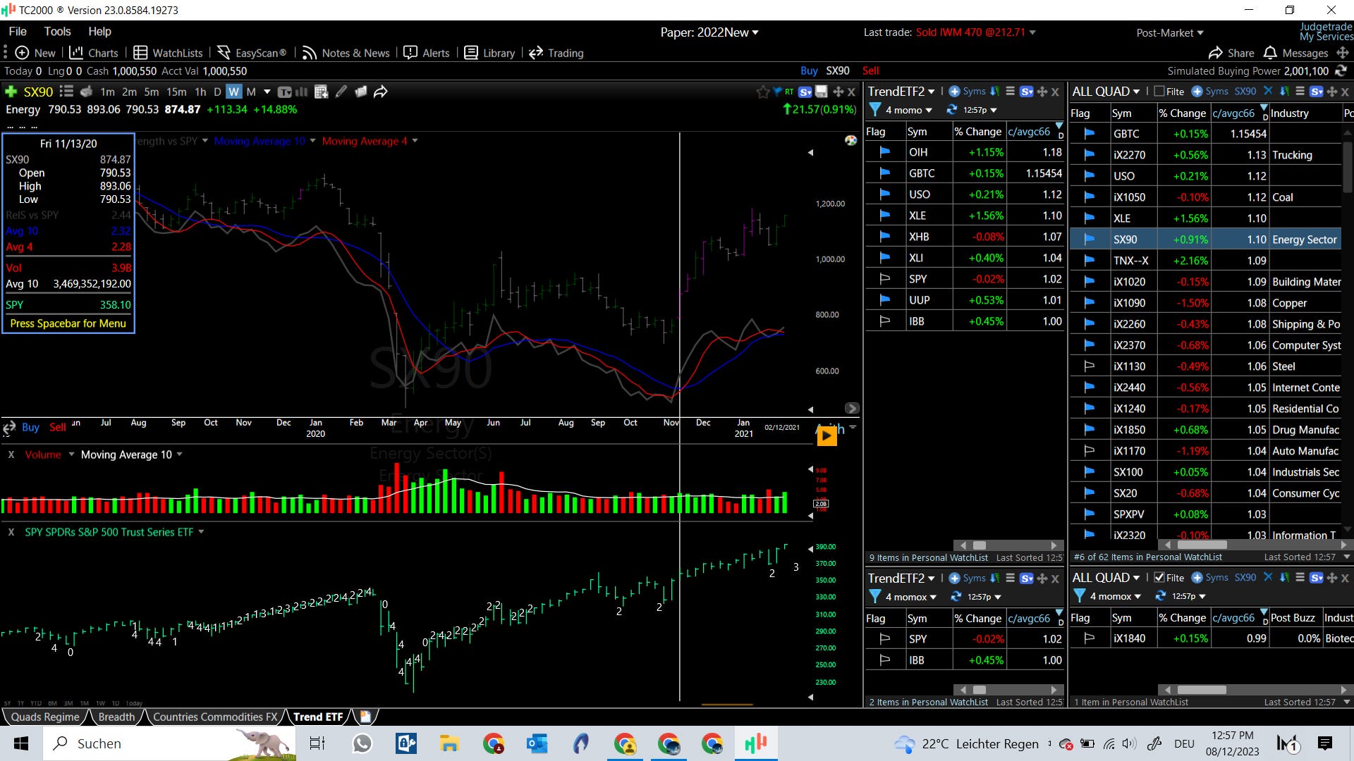Click the drawing tools pencil icon
Viewport: 1354px width, 761px height.
341,92
